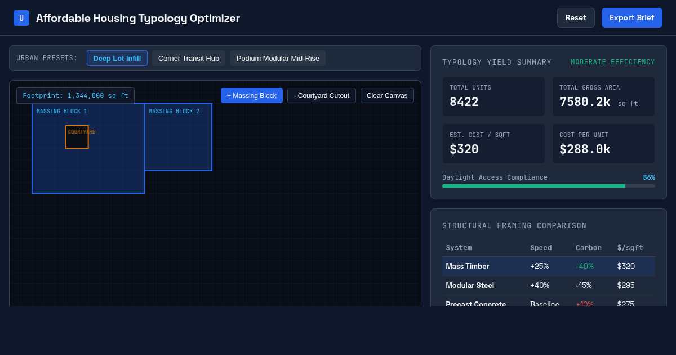This screenshot has width=676, height=355.
Task: Click the Modular Steel +40% speed value
Action: (540, 286)
